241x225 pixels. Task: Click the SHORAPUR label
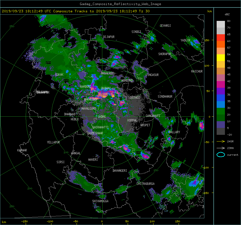tap(165, 54)
